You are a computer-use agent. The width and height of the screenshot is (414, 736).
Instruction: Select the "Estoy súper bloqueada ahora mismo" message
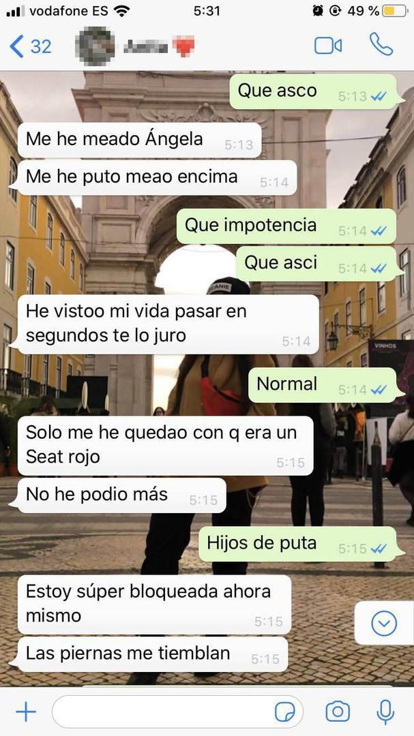pyautogui.click(x=154, y=605)
